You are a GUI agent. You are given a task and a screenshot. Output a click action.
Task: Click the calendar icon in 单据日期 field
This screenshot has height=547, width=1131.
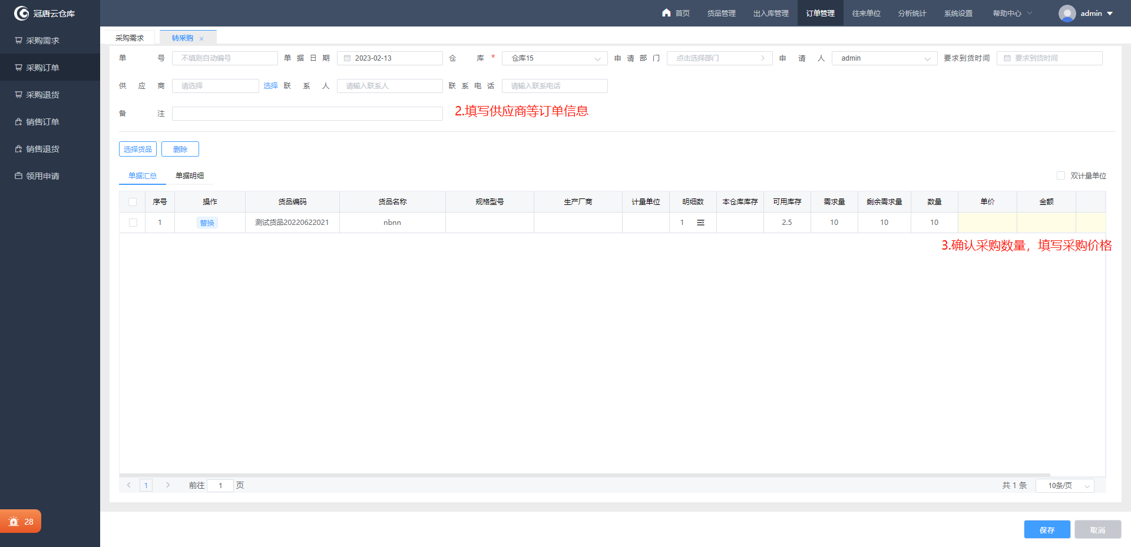click(347, 58)
